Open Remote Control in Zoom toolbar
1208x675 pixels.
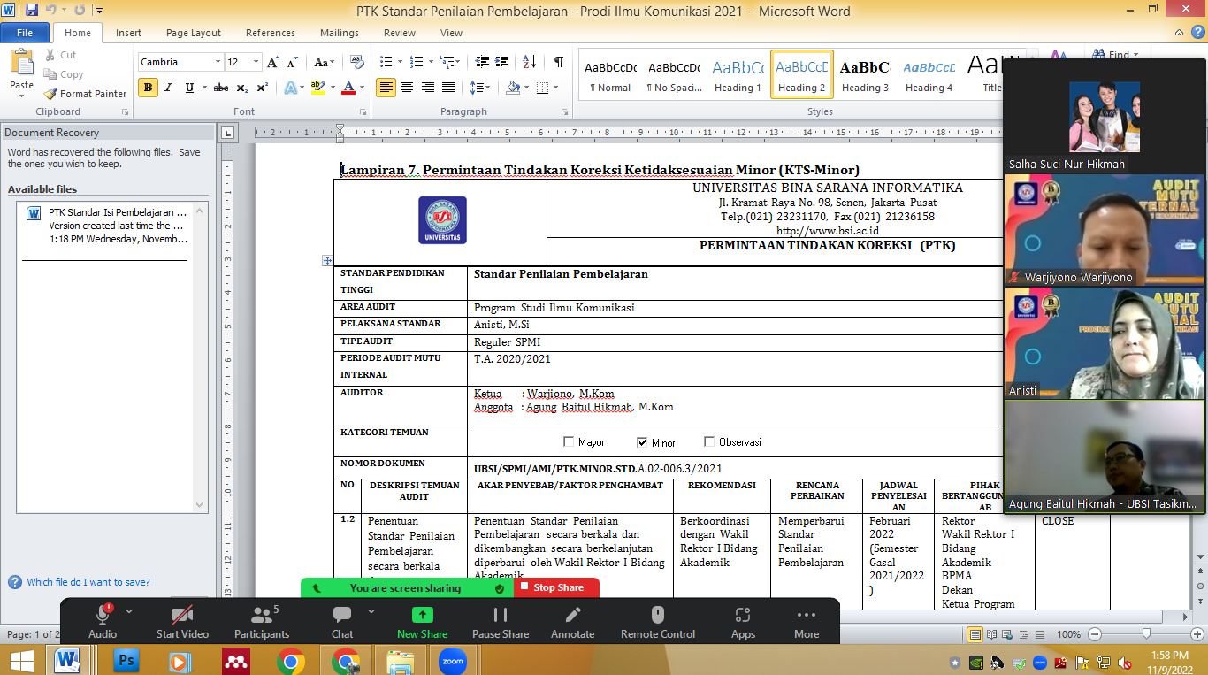[657, 622]
